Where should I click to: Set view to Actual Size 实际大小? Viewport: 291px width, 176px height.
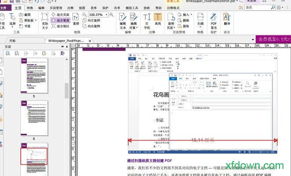pos(45,21)
